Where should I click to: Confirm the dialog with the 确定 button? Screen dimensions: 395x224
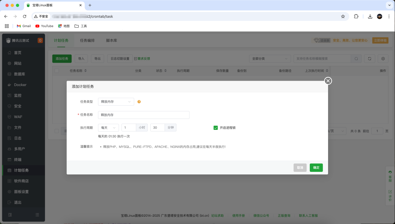click(x=316, y=167)
